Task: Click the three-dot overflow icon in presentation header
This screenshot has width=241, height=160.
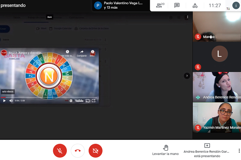Action: coord(187,17)
